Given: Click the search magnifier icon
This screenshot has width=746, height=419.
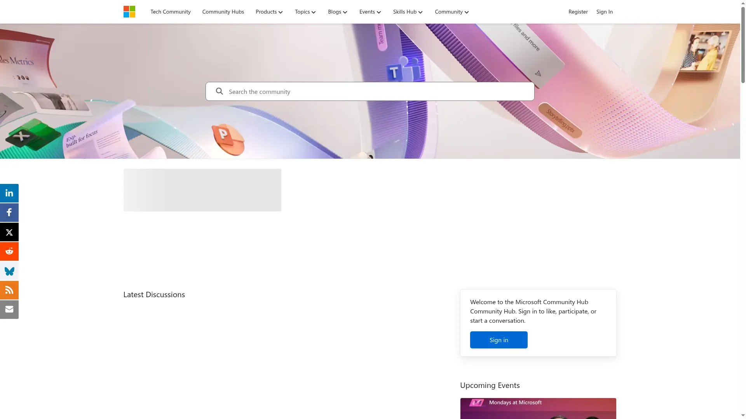Looking at the screenshot, I should 220,91.
